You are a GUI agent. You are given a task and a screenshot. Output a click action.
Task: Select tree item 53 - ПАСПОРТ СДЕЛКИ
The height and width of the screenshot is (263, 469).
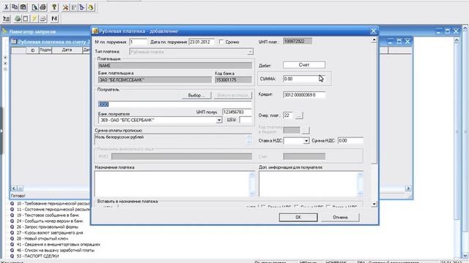point(37,256)
